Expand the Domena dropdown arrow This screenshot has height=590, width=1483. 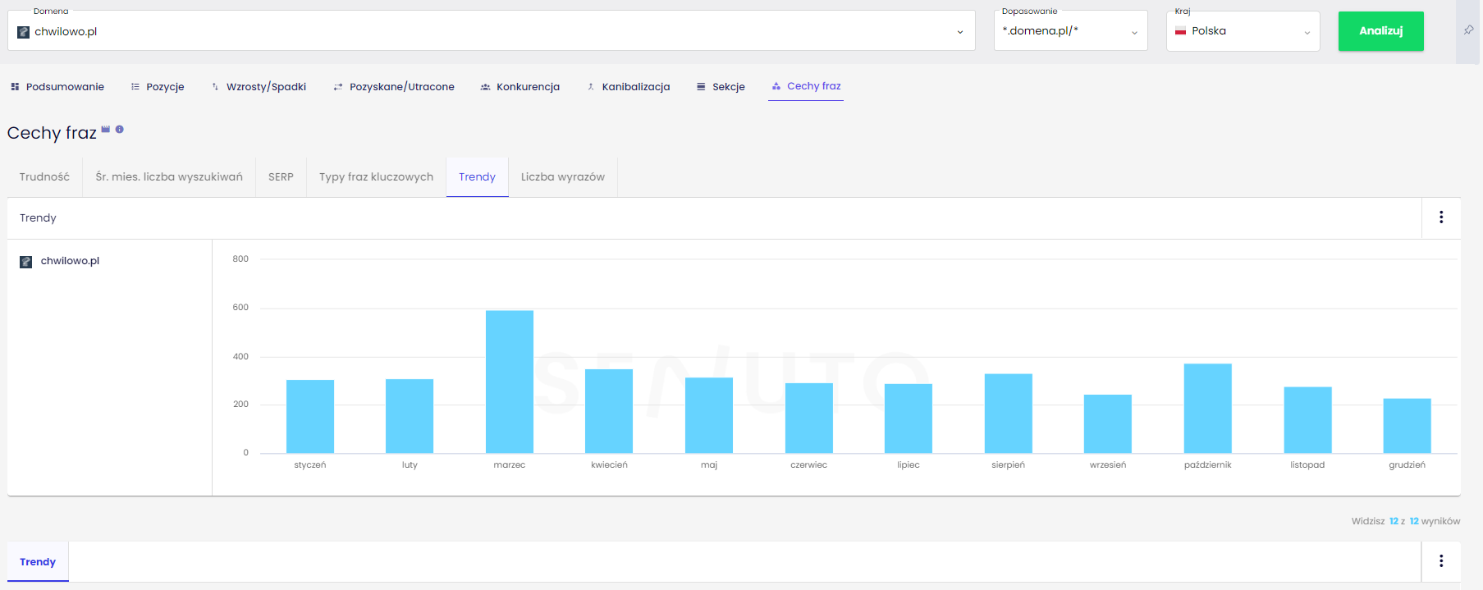pos(960,32)
